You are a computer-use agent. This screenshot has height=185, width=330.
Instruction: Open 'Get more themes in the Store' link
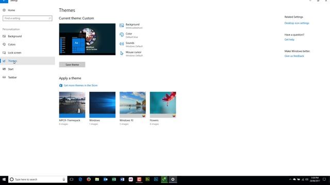coord(80,85)
